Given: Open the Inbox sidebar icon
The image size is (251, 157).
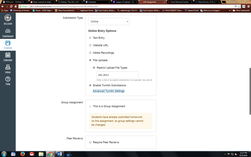Looking at the screenshot, I should (8, 67).
